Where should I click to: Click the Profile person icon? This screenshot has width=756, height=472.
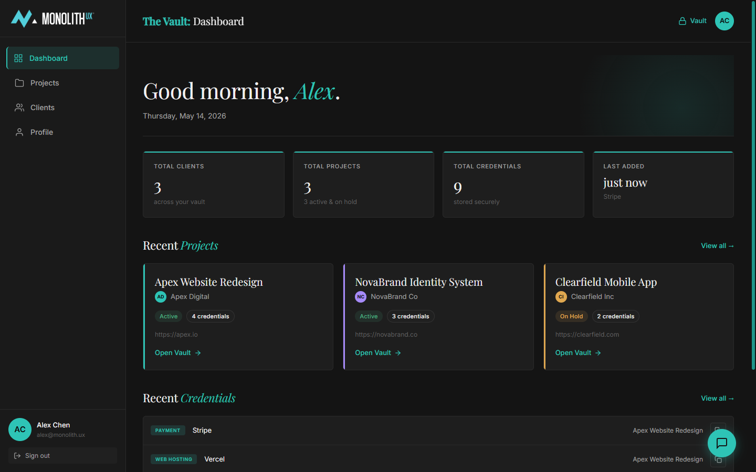click(x=19, y=132)
